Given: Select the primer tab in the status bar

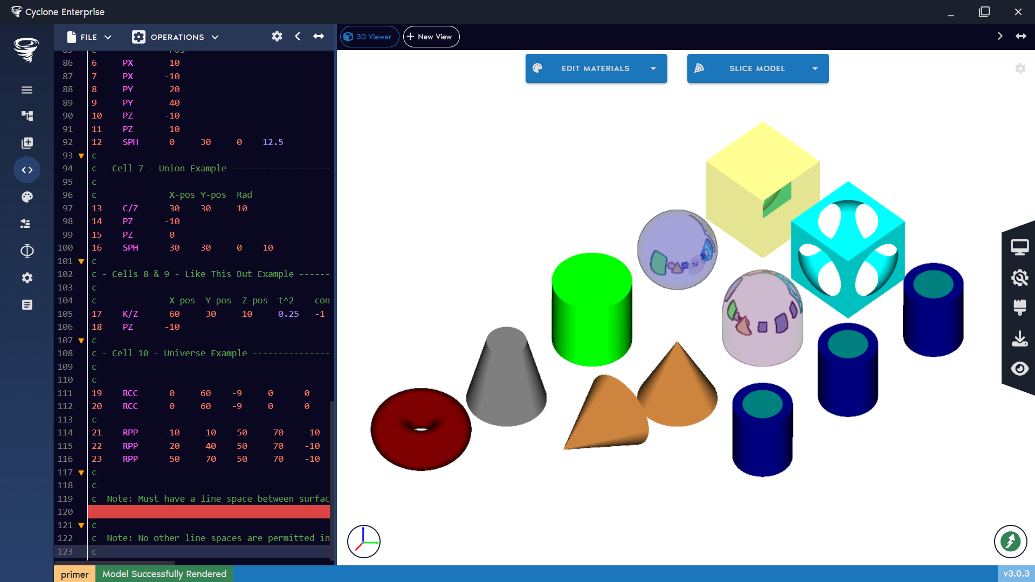Looking at the screenshot, I should [74, 574].
